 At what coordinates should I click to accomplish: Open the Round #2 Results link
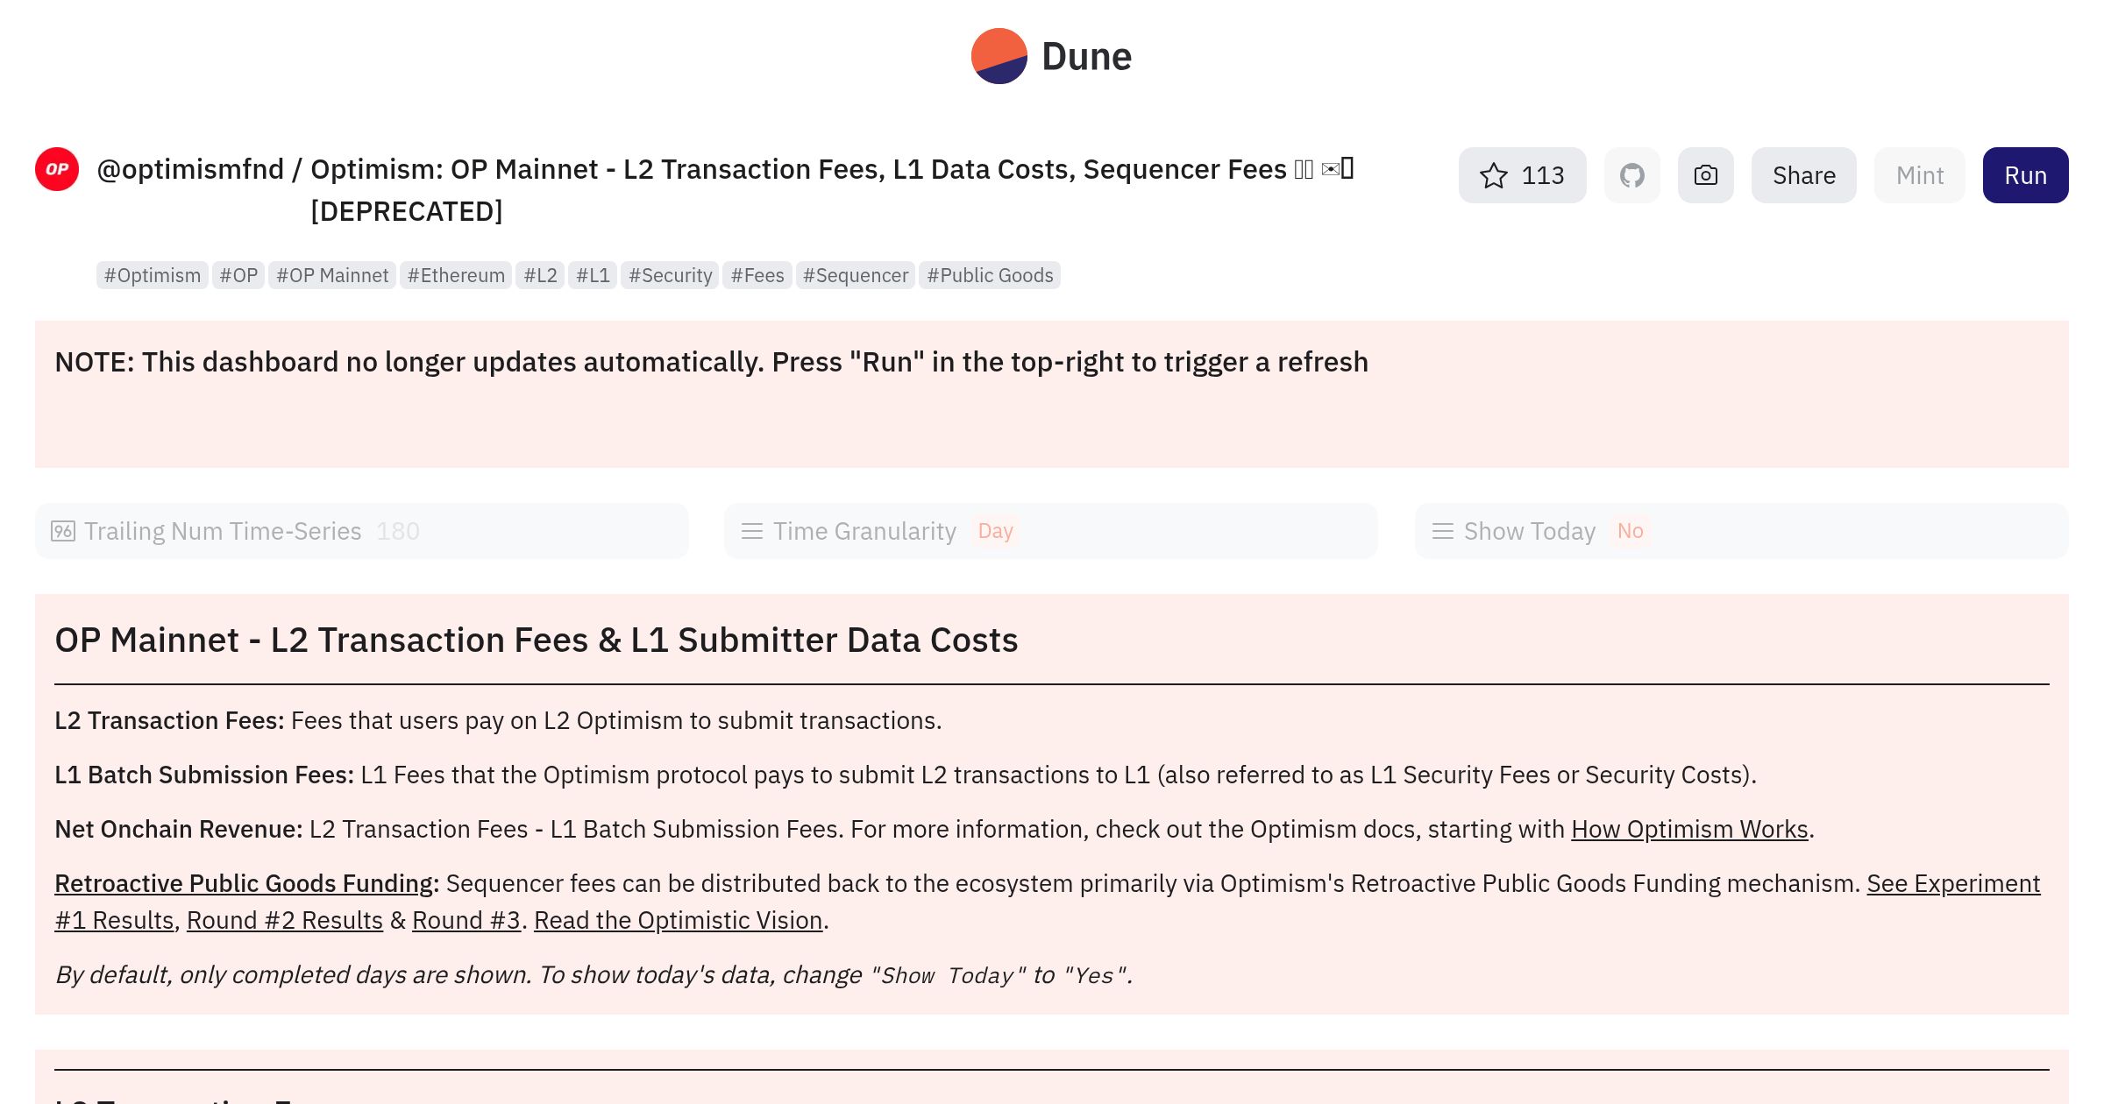(285, 920)
